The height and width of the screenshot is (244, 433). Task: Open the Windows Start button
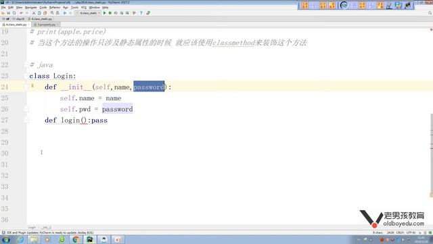(x=5, y=239)
